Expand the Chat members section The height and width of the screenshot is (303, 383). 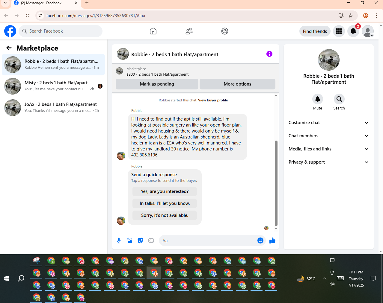[x=328, y=136]
